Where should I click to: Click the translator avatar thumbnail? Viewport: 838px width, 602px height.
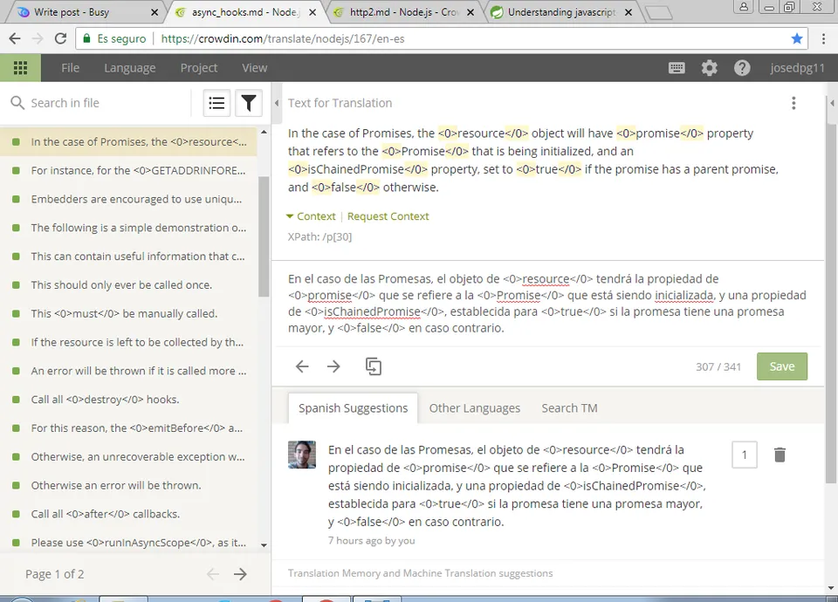302,455
